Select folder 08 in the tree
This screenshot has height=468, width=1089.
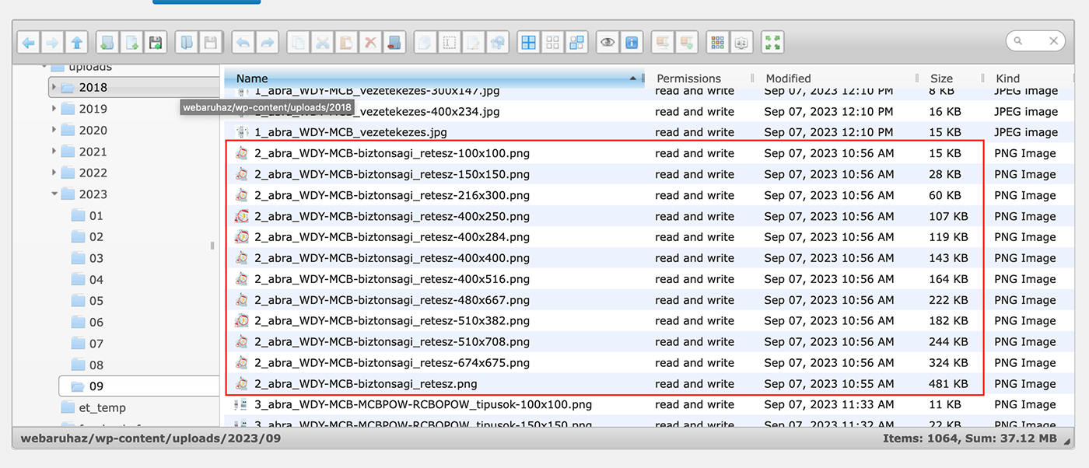click(x=96, y=365)
